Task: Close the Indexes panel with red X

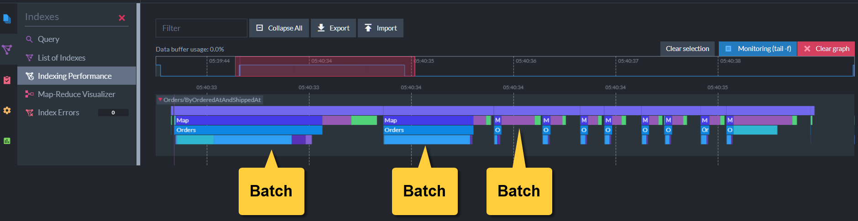Action: tap(122, 18)
